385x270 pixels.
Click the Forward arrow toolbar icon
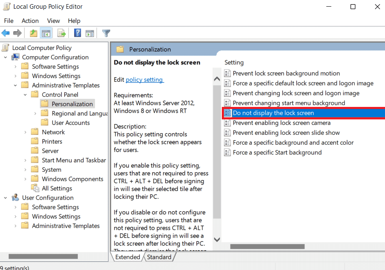click(x=17, y=33)
